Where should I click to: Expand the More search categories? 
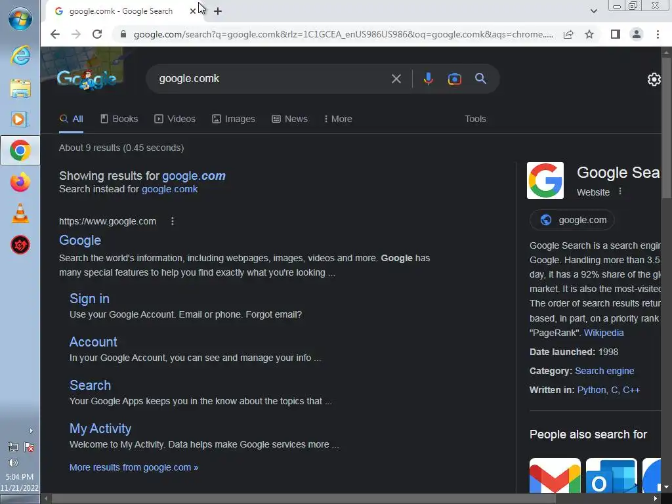338,119
